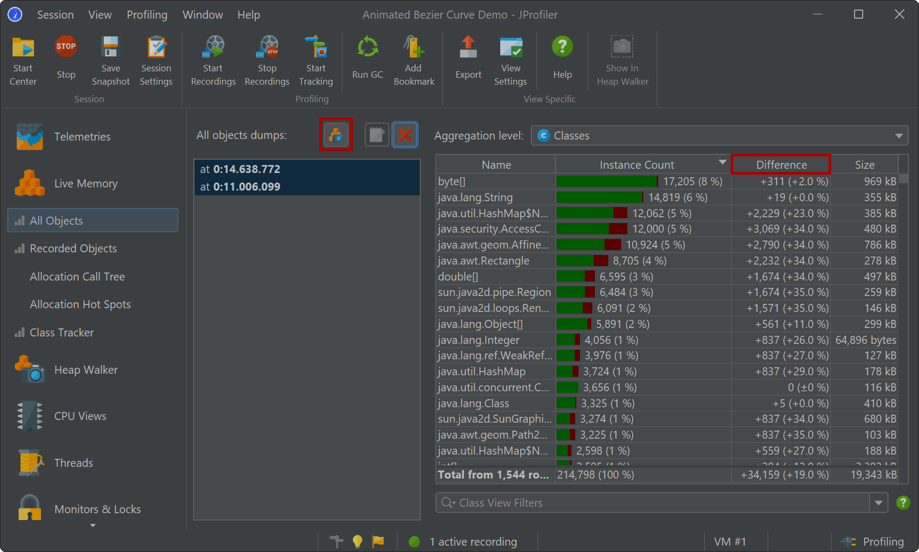
Task: Take a new all objects dump
Action: tap(336, 135)
